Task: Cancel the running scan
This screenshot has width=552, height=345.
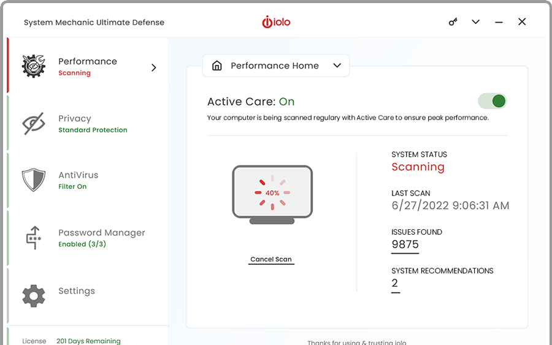Action: [270, 260]
